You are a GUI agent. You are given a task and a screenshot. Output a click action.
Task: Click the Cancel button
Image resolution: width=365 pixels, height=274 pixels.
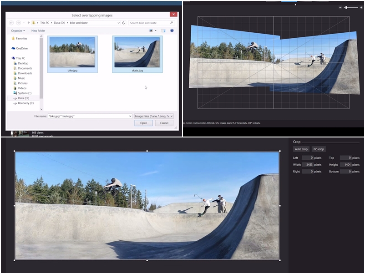pyautogui.click(x=164, y=123)
